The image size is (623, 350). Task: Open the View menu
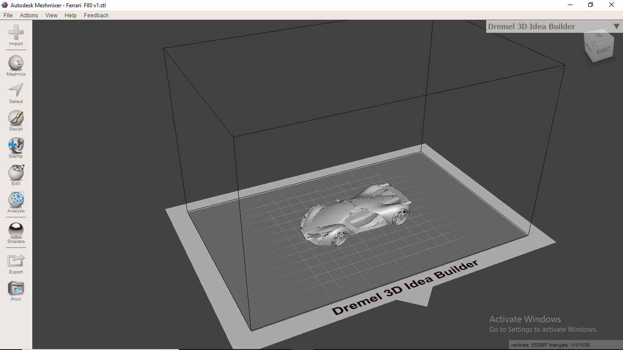[x=52, y=15]
